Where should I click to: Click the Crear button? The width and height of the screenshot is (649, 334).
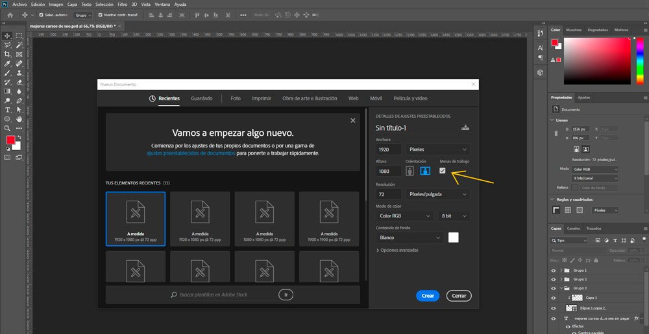tap(428, 296)
